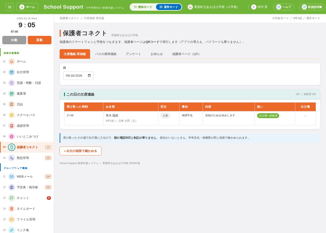
Task: Open the hamburger menu in the header
Action: pos(10,7)
